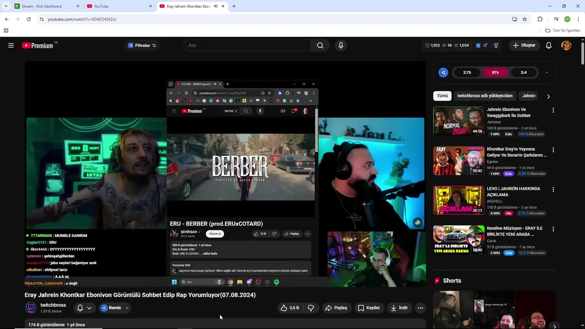Open Chrome tab search dropdown
This screenshot has height=329, width=585.
[6, 6]
